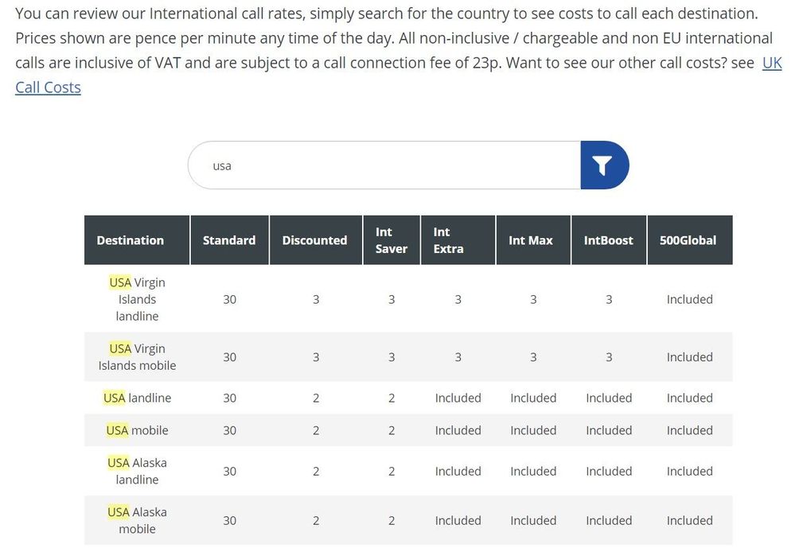Image resolution: width=795 pixels, height=552 pixels.
Task: Click the 500Global column header
Action: pos(690,240)
